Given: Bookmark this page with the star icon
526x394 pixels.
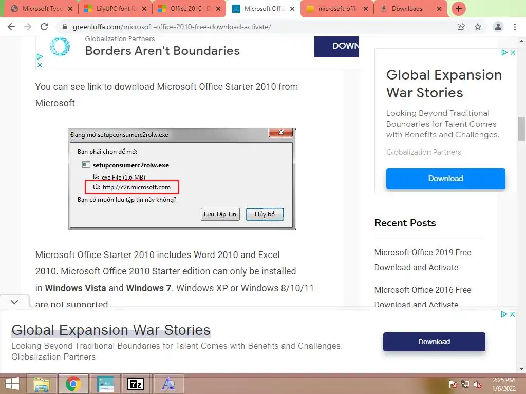Looking at the screenshot, I should [478, 27].
